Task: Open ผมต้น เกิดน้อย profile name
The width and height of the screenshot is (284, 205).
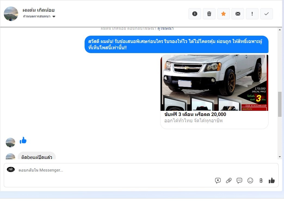Action: click(x=39, y=10)
